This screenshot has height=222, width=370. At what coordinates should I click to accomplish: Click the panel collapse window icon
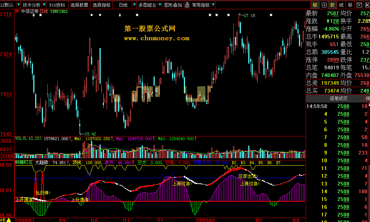coord(359,5)
